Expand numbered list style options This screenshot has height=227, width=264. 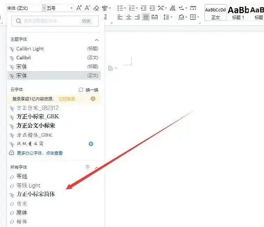click(137, 8)
